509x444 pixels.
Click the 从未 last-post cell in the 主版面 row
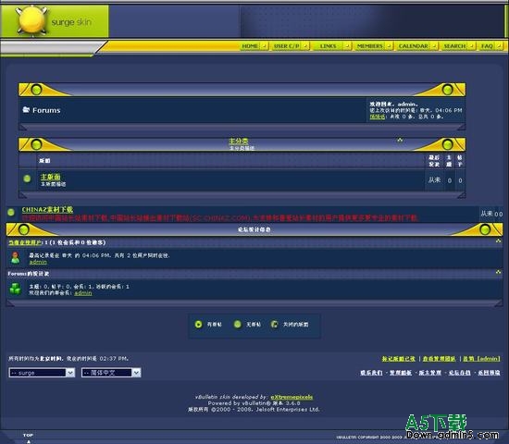[434, 179]
